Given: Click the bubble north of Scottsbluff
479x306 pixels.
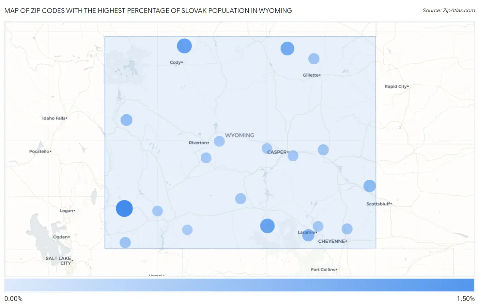Looking at the screenshot, I should pyautogui.click(x=370, y=186).
